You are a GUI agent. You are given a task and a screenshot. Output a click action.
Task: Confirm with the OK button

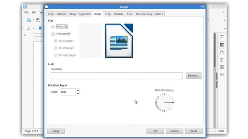155,131
